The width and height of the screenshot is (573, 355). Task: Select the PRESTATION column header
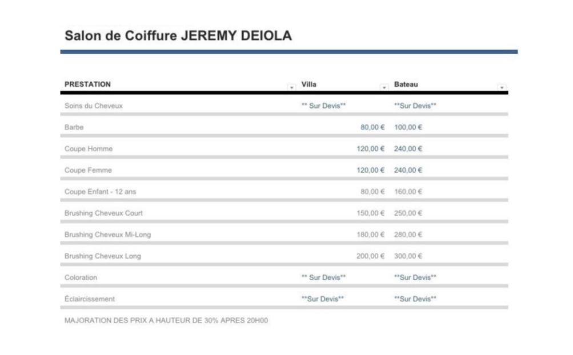click(x=88, y=84)
